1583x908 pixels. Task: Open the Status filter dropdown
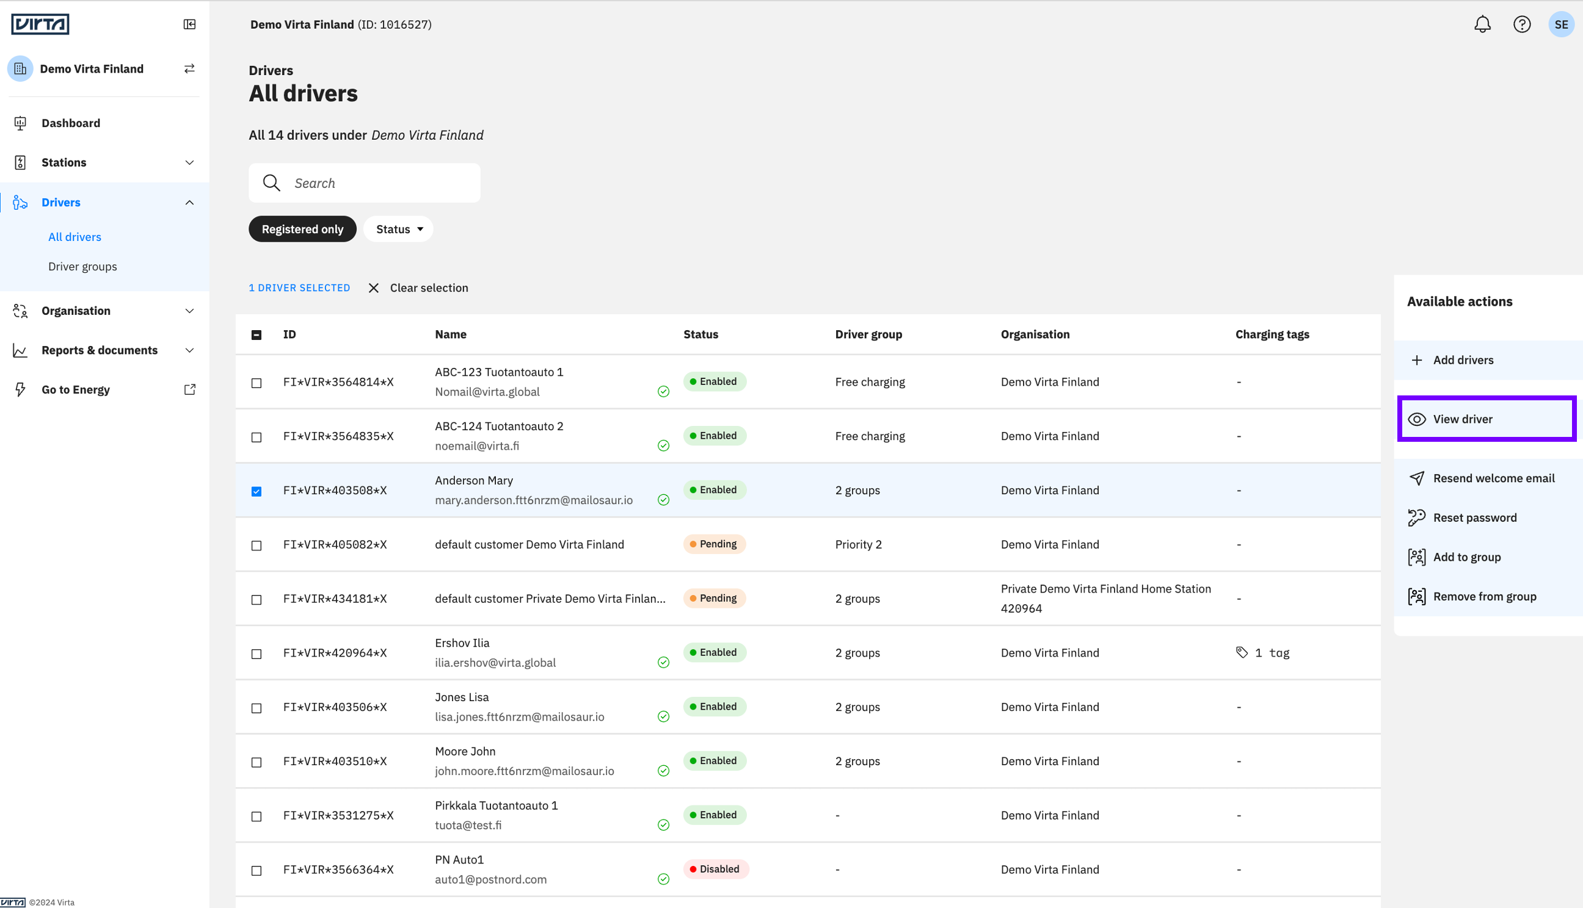point(399,229)
